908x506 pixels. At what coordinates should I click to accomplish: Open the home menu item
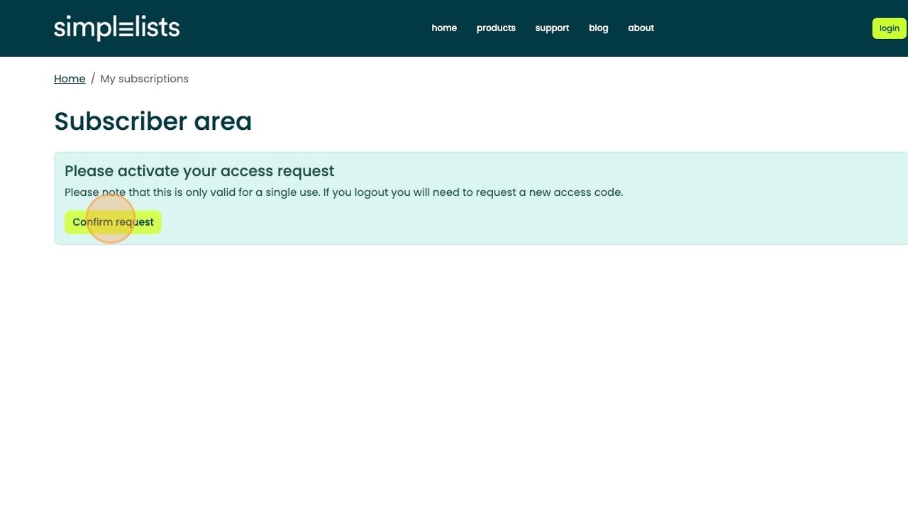coord(444,28)
